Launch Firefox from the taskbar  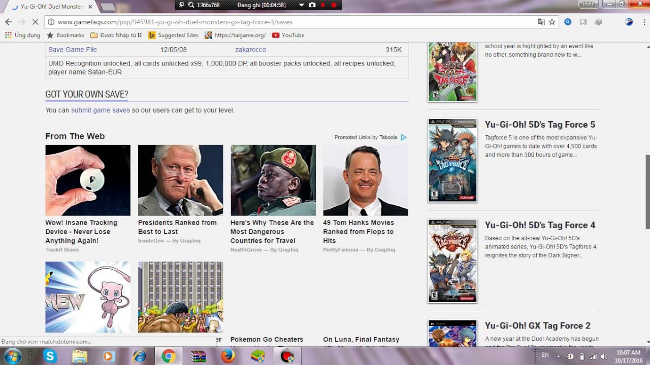[228, 356]
